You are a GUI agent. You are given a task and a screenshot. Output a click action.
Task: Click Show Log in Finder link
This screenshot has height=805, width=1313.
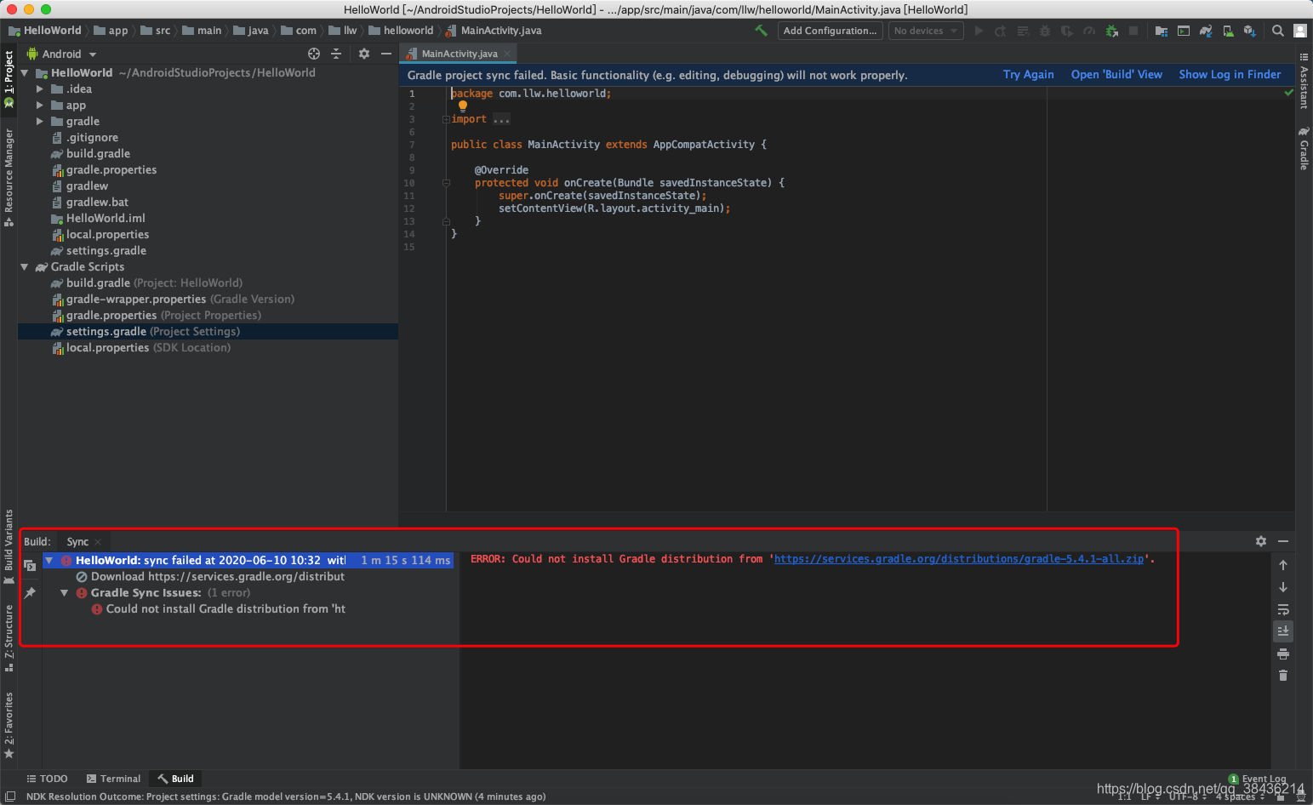[1230, 75]
